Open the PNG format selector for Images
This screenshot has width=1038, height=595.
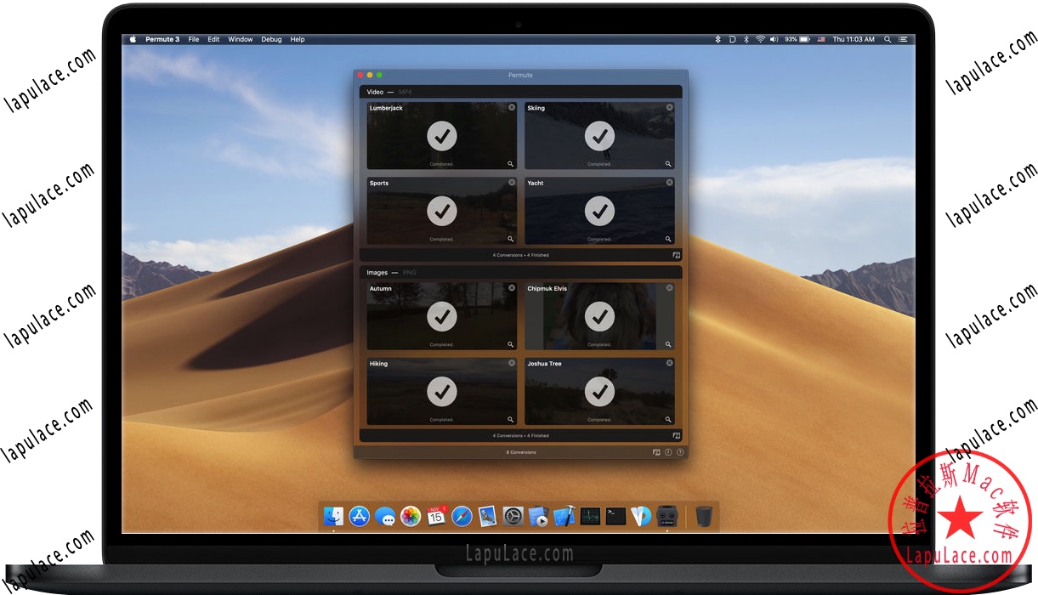410,272
